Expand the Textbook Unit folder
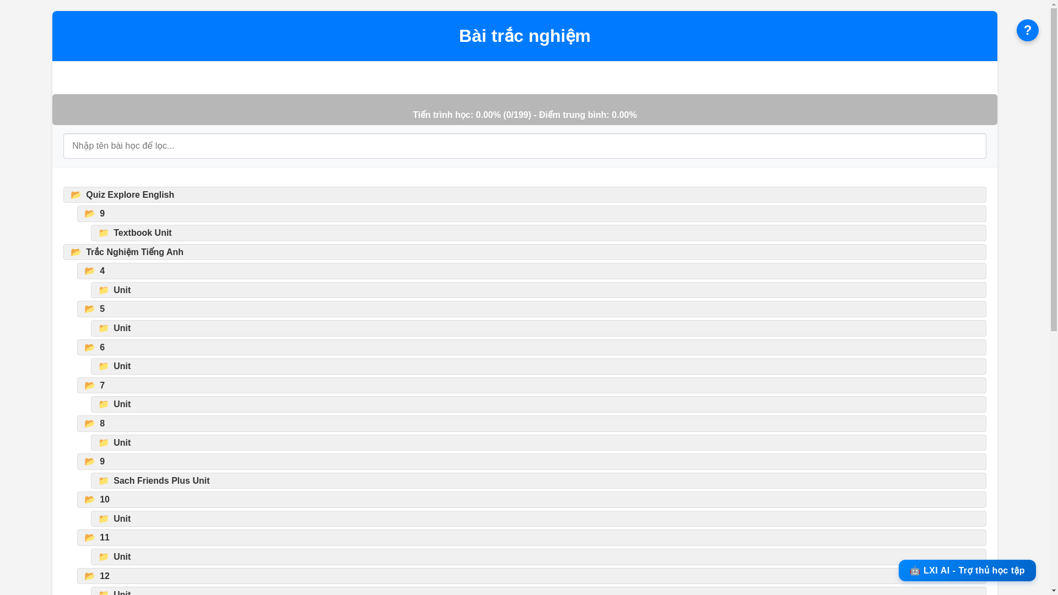The height and width of the screenshot is (595, 1058). (x=538, y=233)
